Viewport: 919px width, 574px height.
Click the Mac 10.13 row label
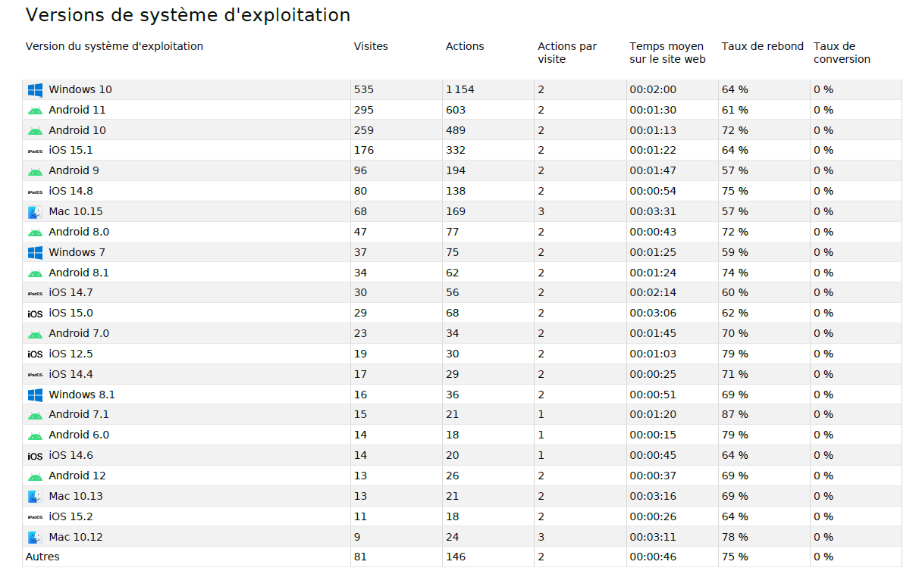point(76,496)
